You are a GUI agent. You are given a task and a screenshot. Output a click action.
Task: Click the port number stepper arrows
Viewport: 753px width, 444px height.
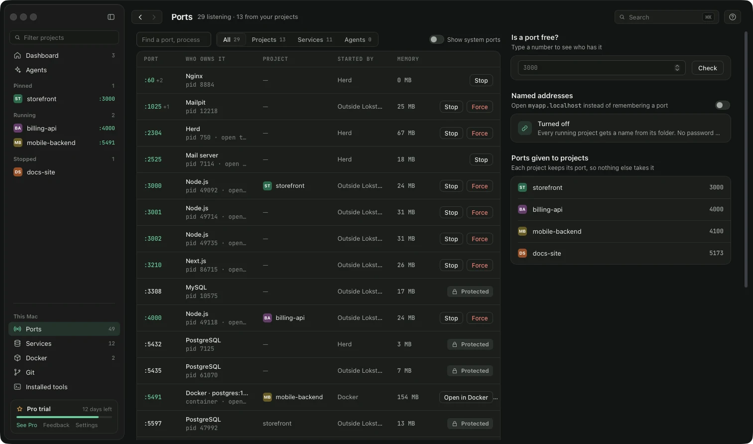677,68
